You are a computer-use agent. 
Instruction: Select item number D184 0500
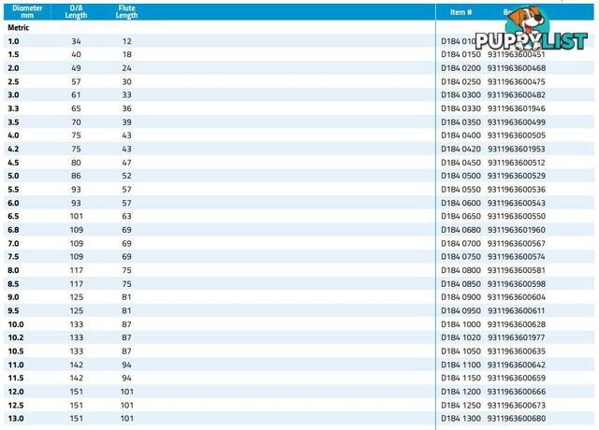click(460, 176)
